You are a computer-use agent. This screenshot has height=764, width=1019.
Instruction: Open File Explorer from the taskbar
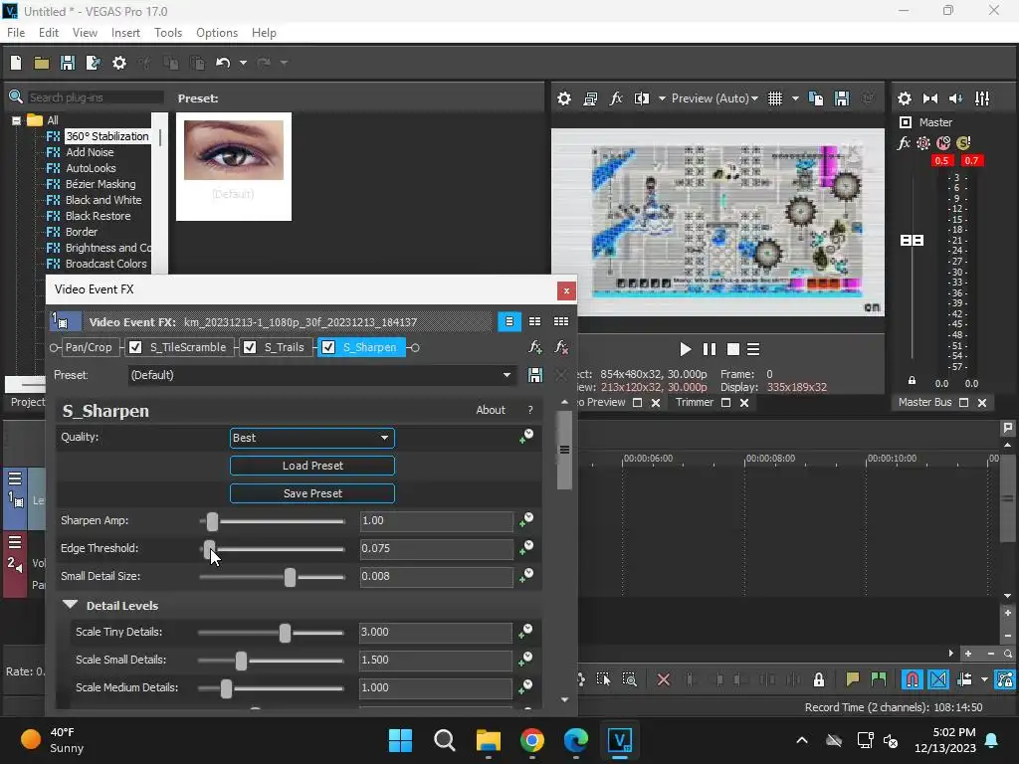[x=488, y=740]
